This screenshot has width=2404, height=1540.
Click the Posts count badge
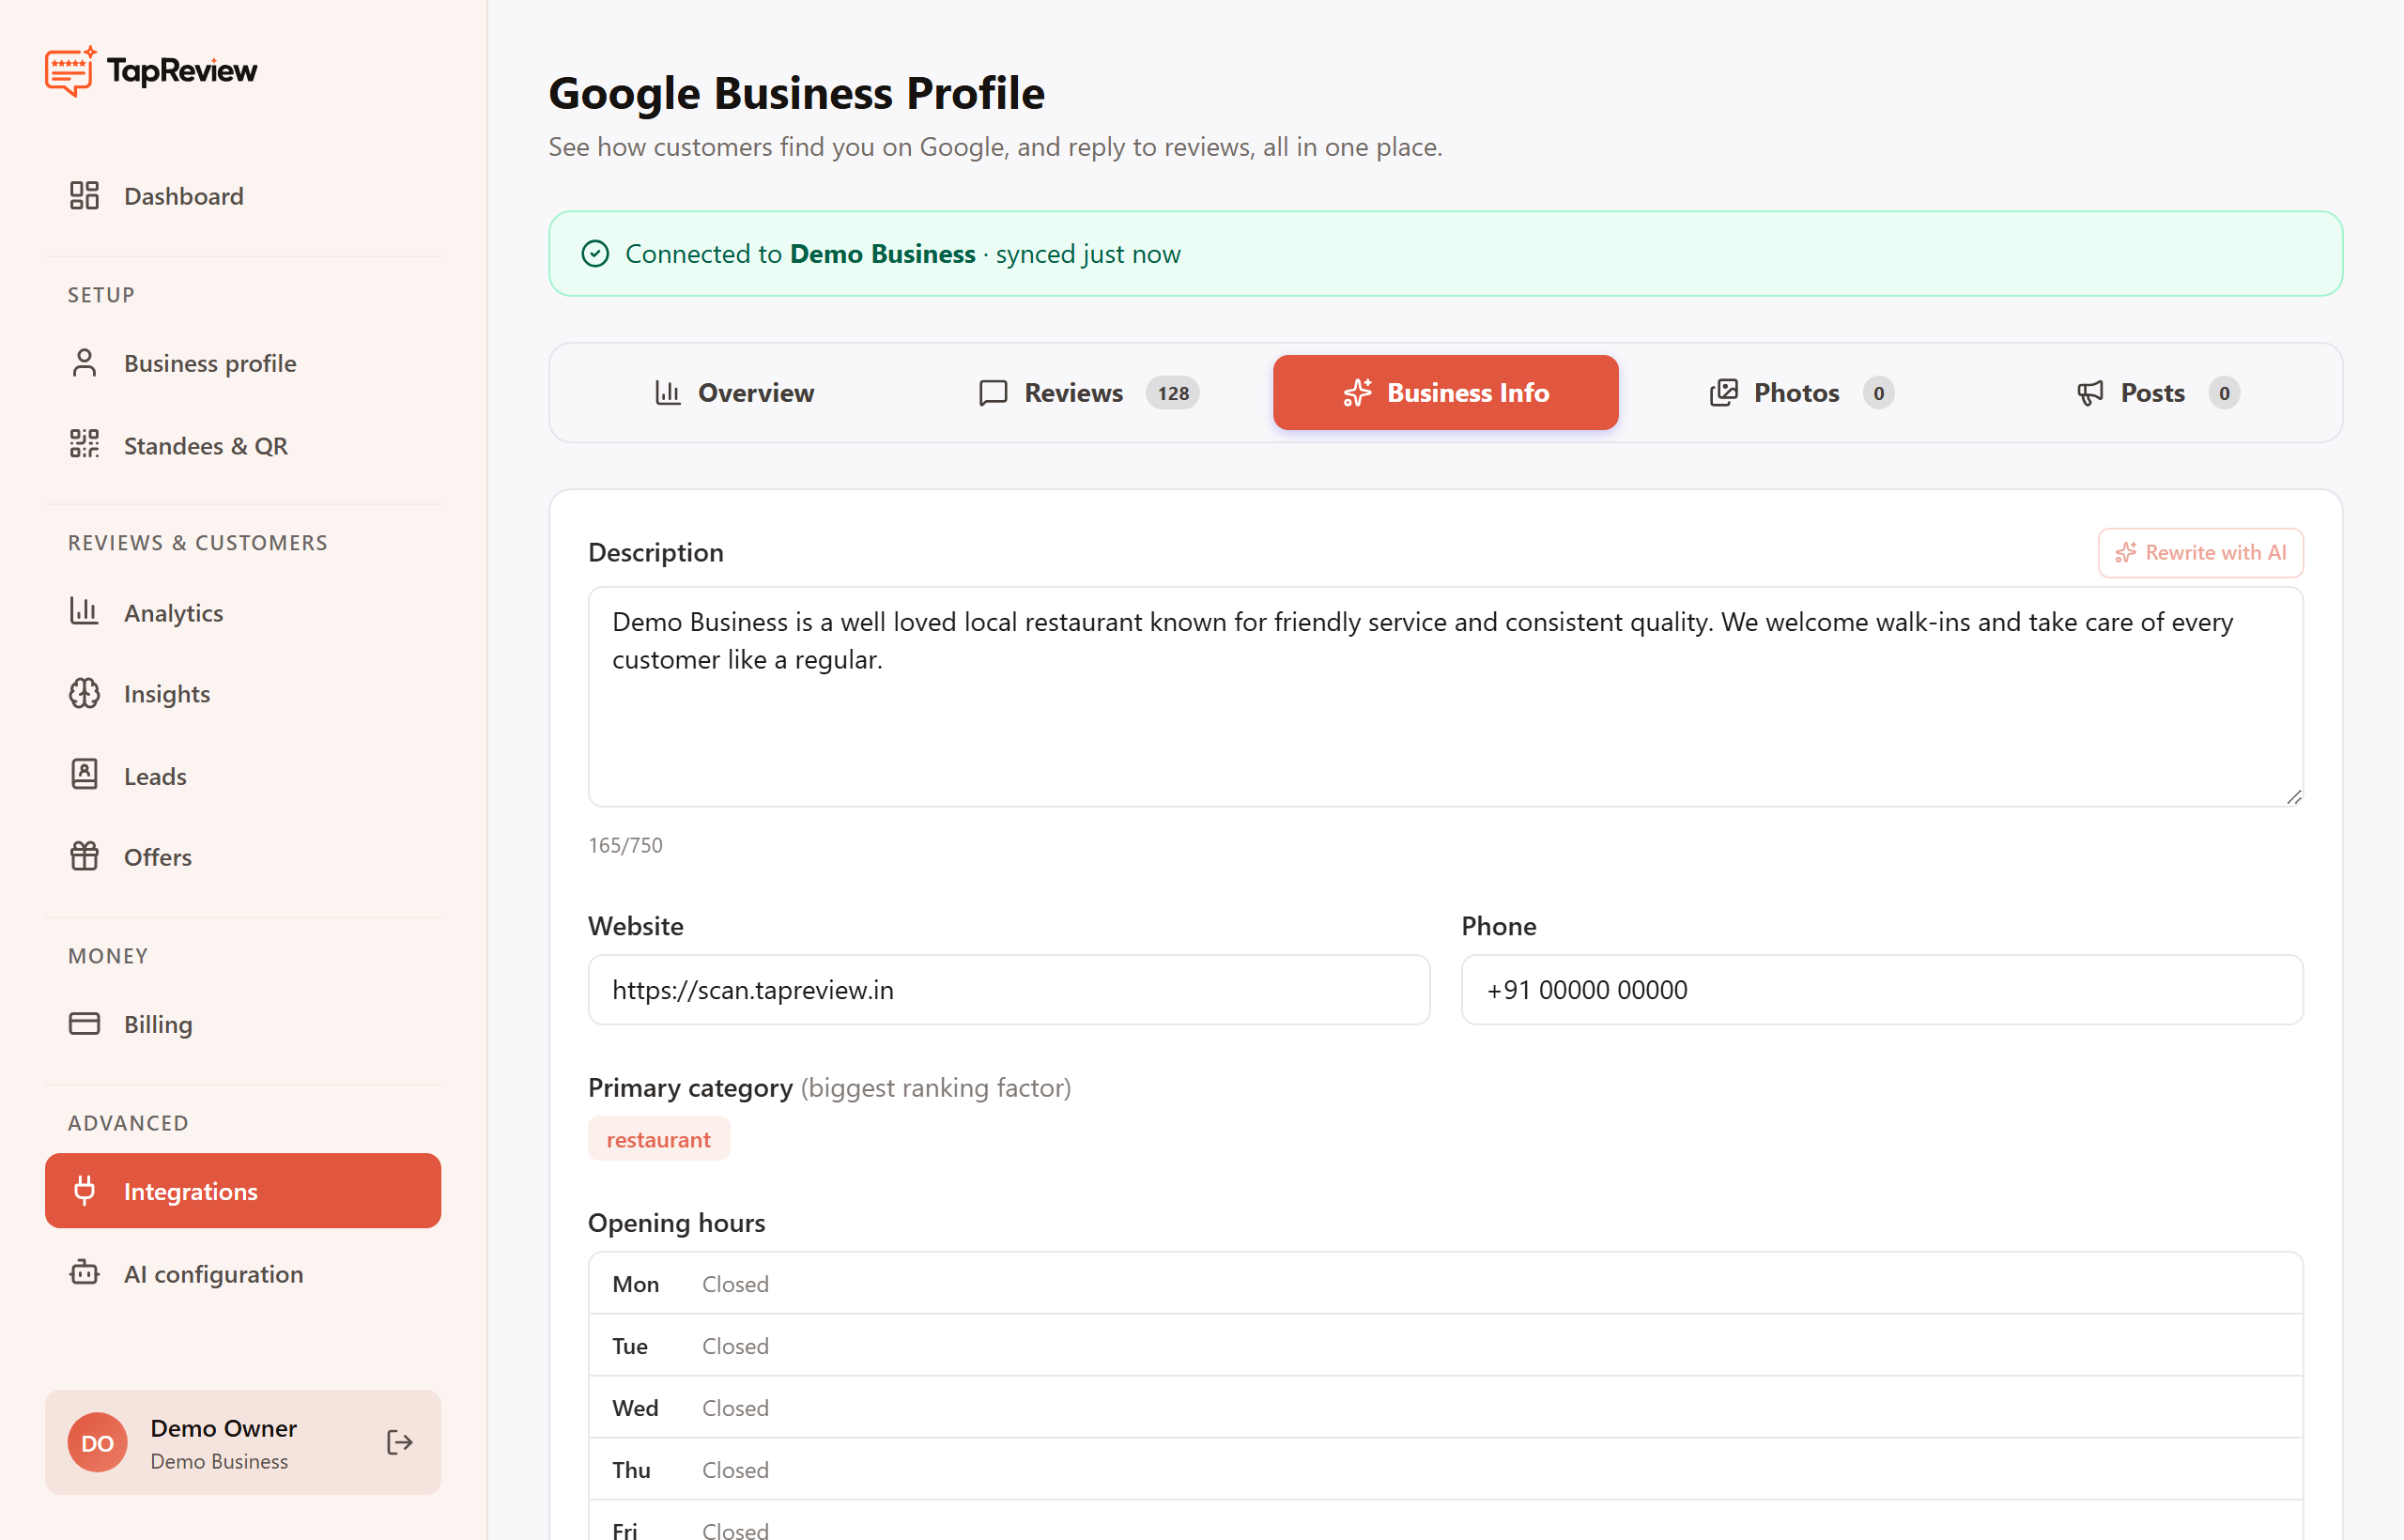(x=2224, y=393)
